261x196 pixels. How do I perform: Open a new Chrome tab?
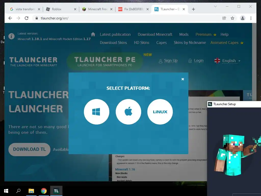193,9
